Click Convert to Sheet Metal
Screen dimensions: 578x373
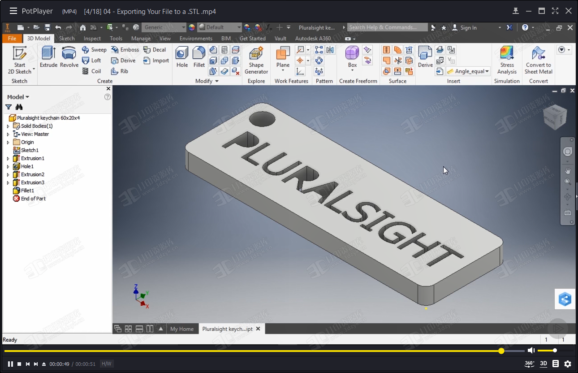tap(539, 60)
